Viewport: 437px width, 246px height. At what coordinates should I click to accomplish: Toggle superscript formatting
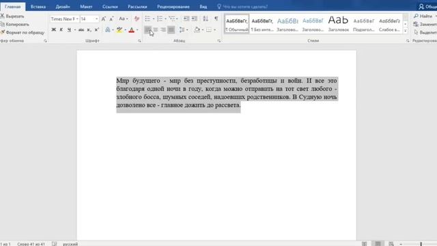coord(96,29)
